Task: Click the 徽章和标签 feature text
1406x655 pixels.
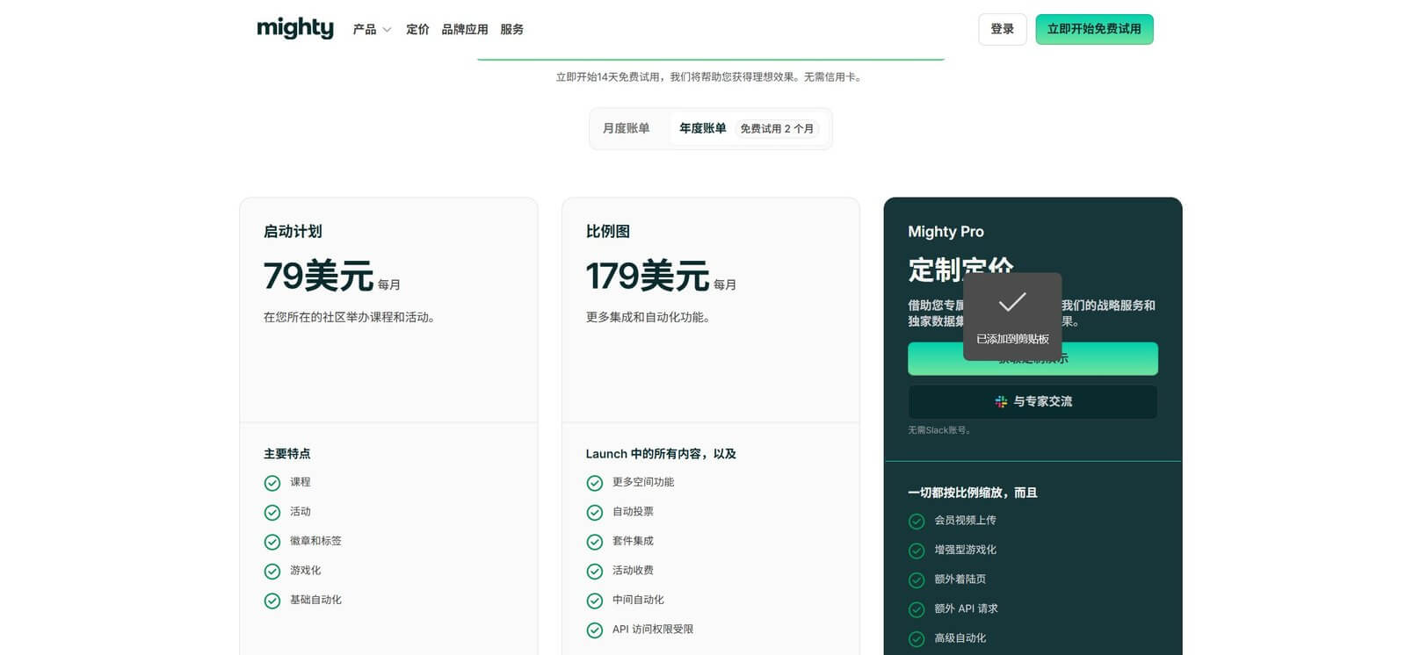Action: pos(315,541)
